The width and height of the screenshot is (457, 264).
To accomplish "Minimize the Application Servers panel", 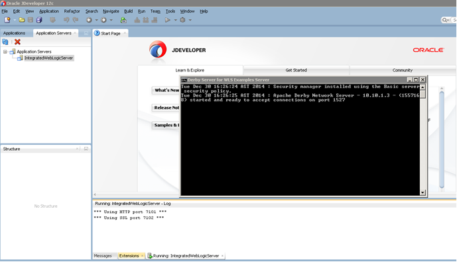I will tap(86, 33).
